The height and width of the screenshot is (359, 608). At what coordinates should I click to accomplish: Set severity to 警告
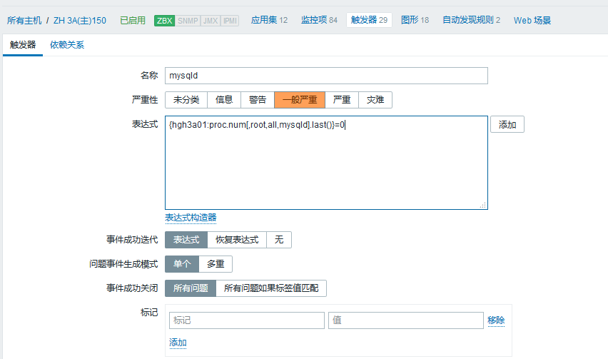click(258, 100)
